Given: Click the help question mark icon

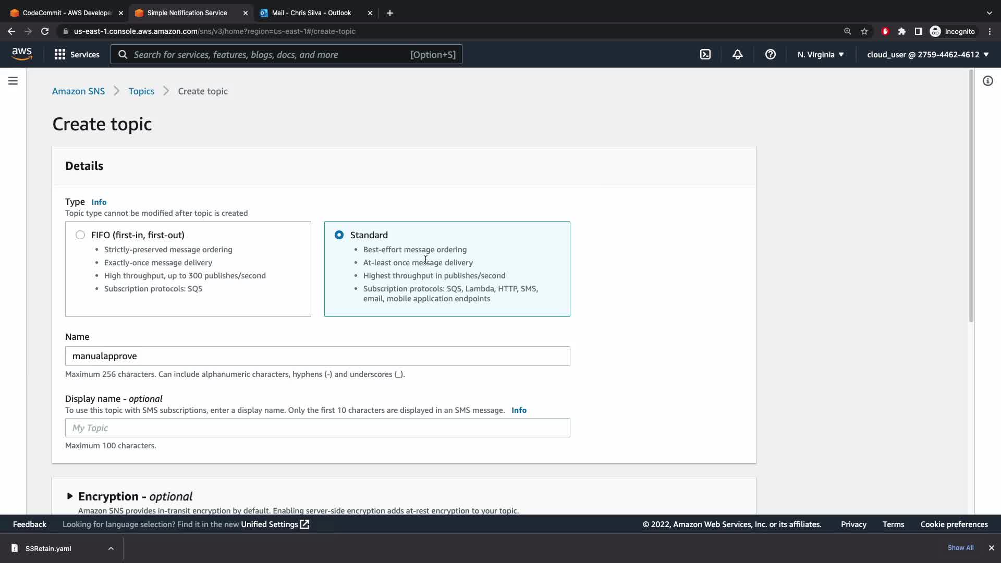Looking at the screenshot, I should (x=770, y=54).
